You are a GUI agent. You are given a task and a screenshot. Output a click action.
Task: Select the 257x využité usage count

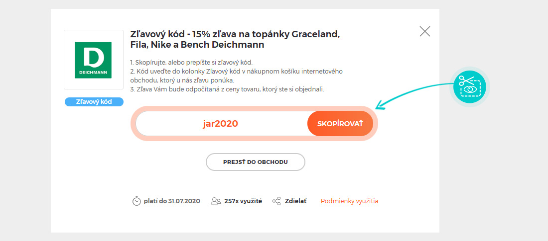pos(243,201)
